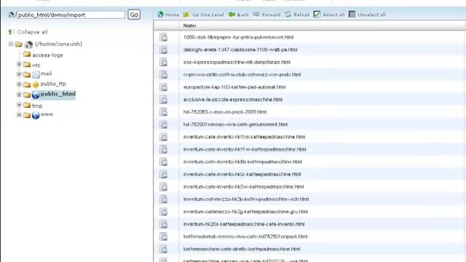
Task: Click the file icon of the inventum hk5w file
Action: click(163, 187)
